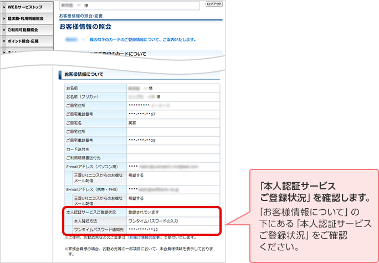Screen dimensions: 379x263
Task: Click the arrow icon beside ポイント照会・応募
Action: (x=4, y=41)
